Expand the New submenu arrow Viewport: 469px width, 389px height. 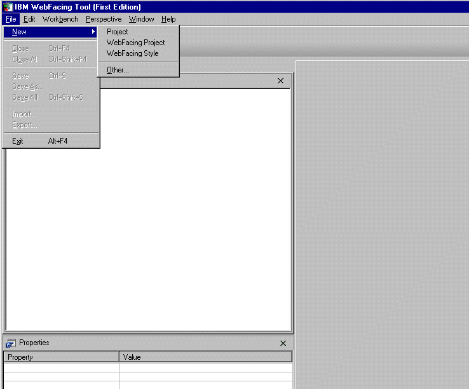93,31
